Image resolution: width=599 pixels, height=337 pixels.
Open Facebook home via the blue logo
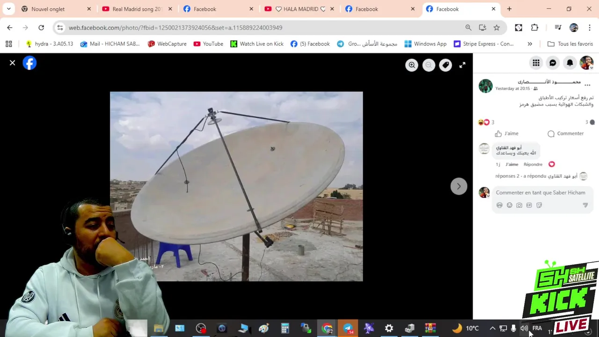(29, 63)
